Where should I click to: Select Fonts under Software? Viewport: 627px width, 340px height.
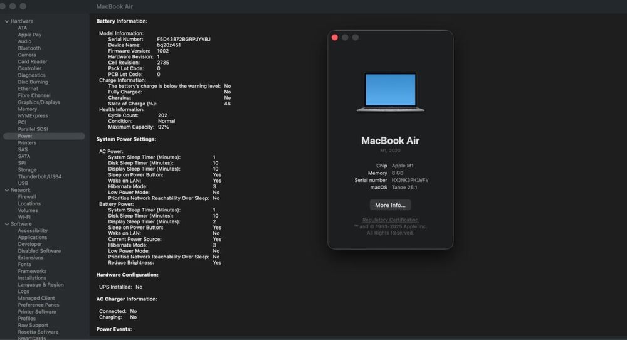pyautogui.click(x=24, y=264)
